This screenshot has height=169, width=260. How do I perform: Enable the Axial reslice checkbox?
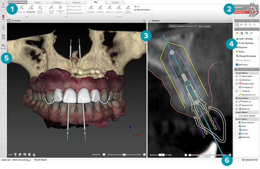237,126
